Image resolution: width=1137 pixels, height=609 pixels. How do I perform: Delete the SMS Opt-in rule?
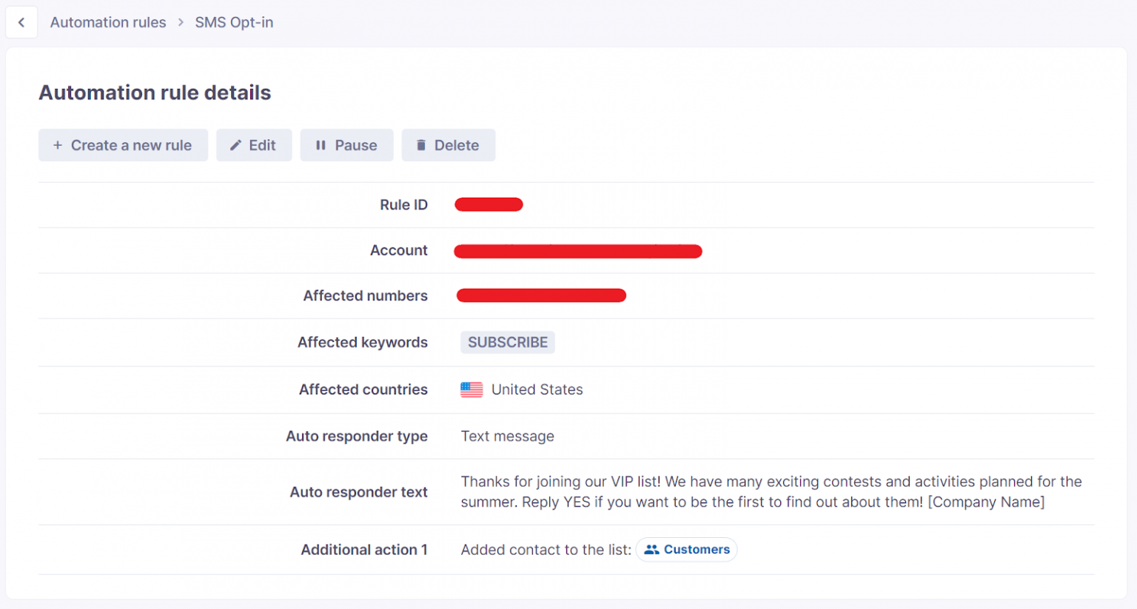(x=448, y=145)
